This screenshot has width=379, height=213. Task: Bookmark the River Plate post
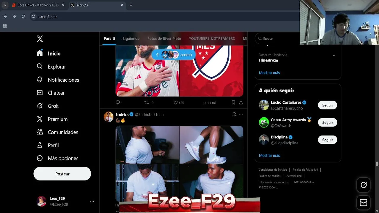233,103
